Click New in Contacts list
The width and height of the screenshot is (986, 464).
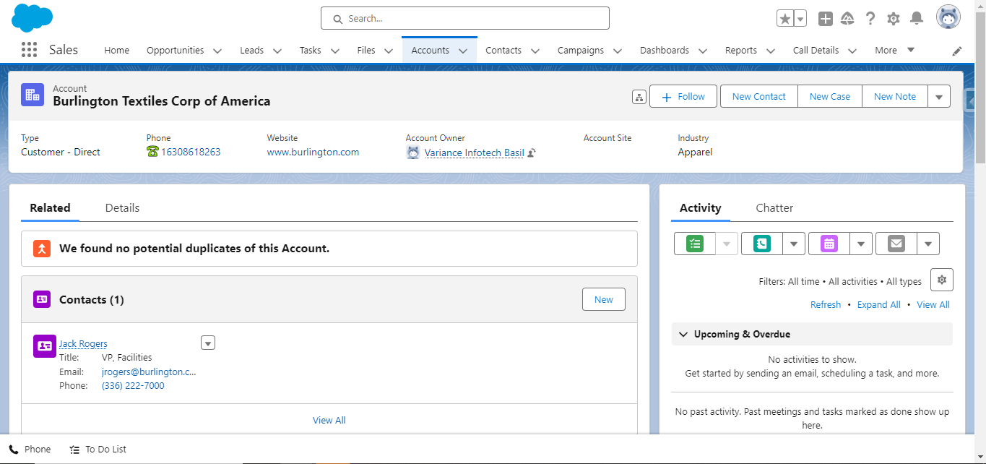pos(604,299)
